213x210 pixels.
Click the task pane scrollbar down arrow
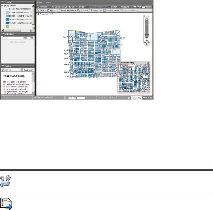coord(33,92)
